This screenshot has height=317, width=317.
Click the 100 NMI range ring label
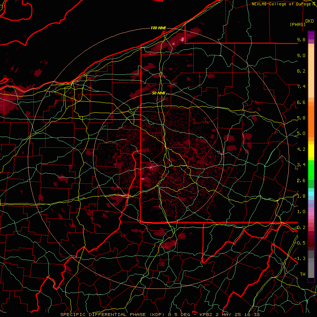click(158, 28)
